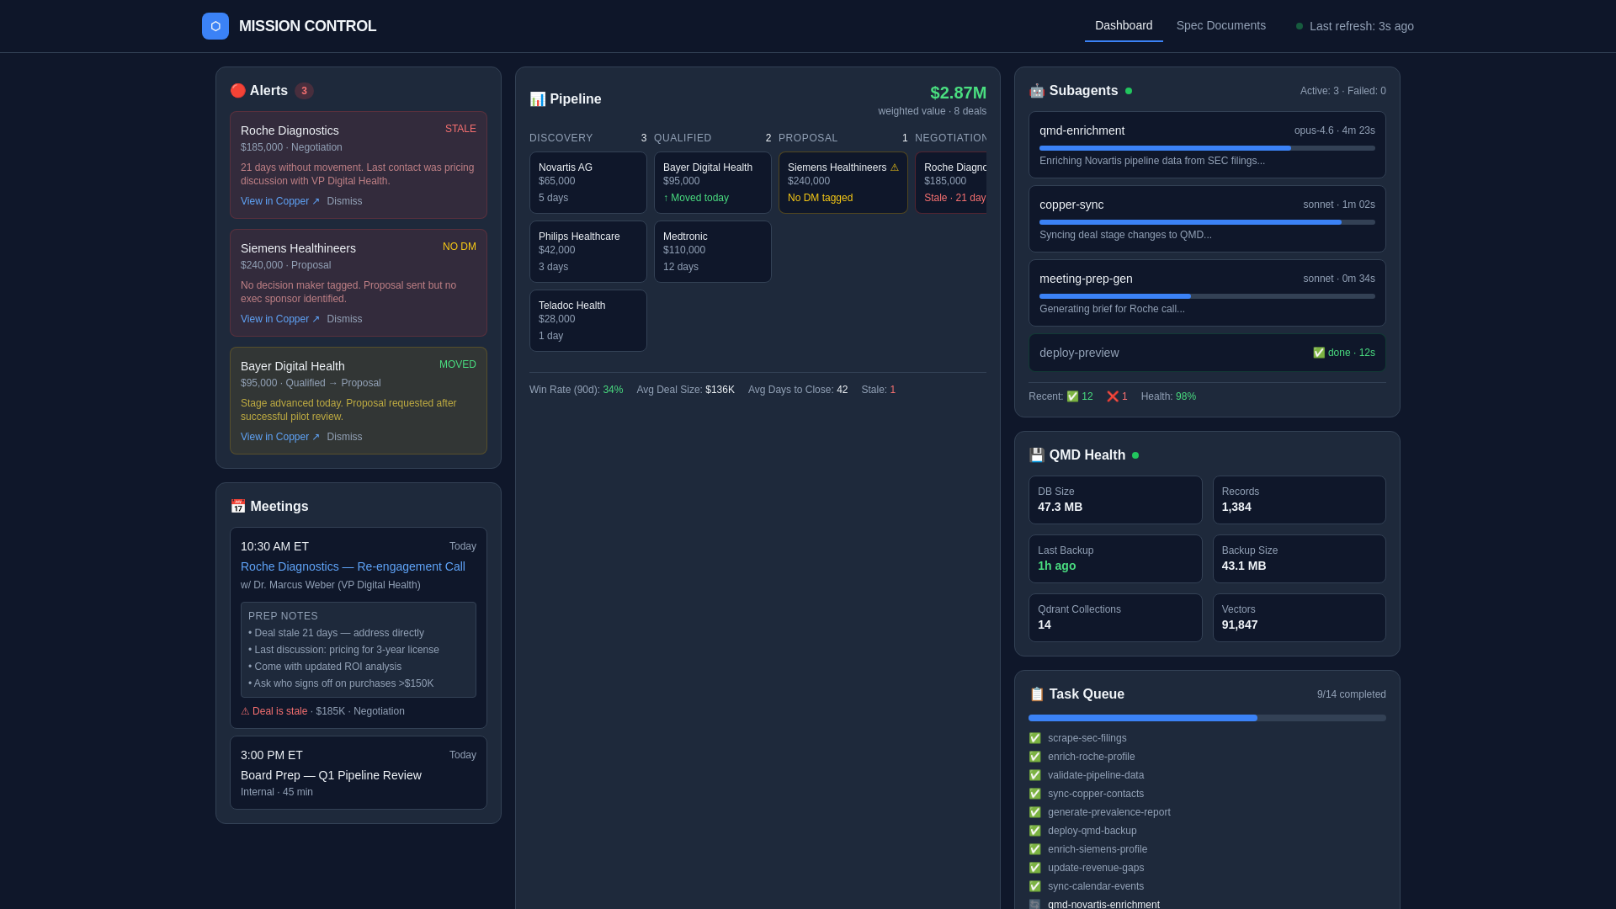Click the enrich-roche-profile check icon

(x=1034, y=757)
